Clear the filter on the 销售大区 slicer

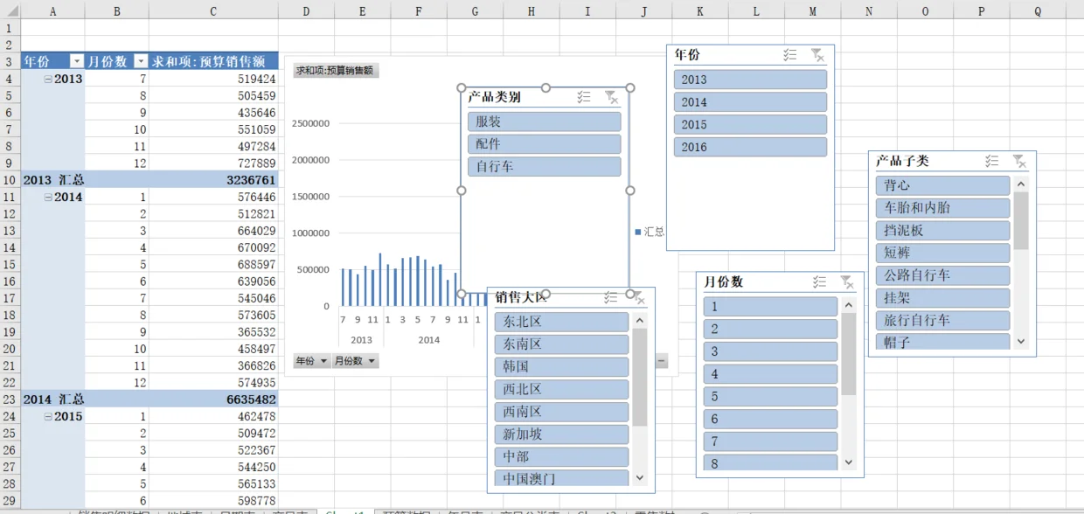click(x=639, y=298)
